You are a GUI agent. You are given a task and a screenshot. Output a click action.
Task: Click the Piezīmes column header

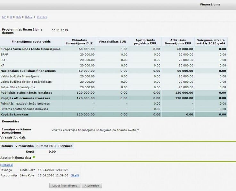pyautogui.click(x=65, y=146)
